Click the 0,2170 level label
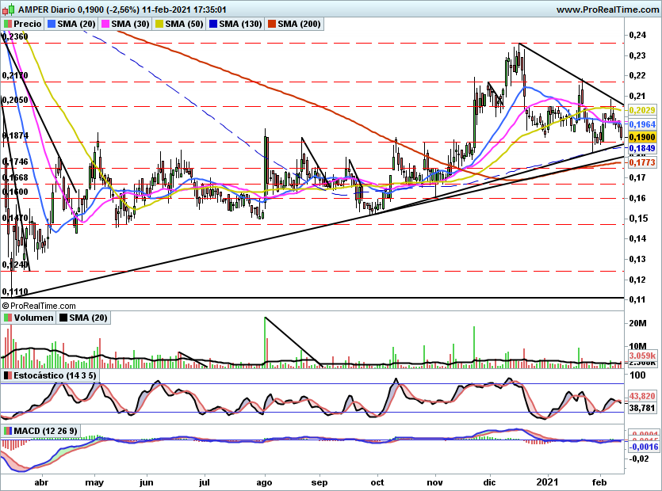 tap(15, 75)
